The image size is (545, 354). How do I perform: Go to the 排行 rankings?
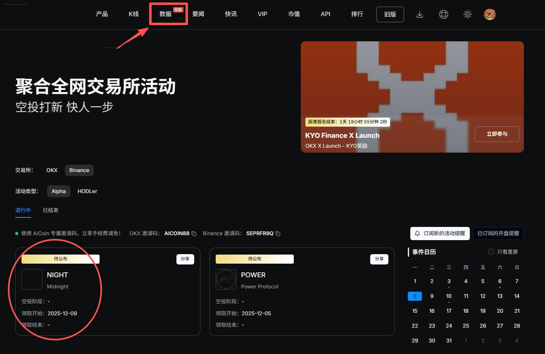pos(357,14)
